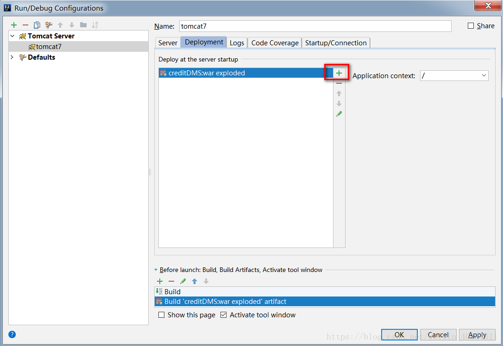Screen dimensions: 503x346
Task: Click the Apply button
Action: coord(477,335)
